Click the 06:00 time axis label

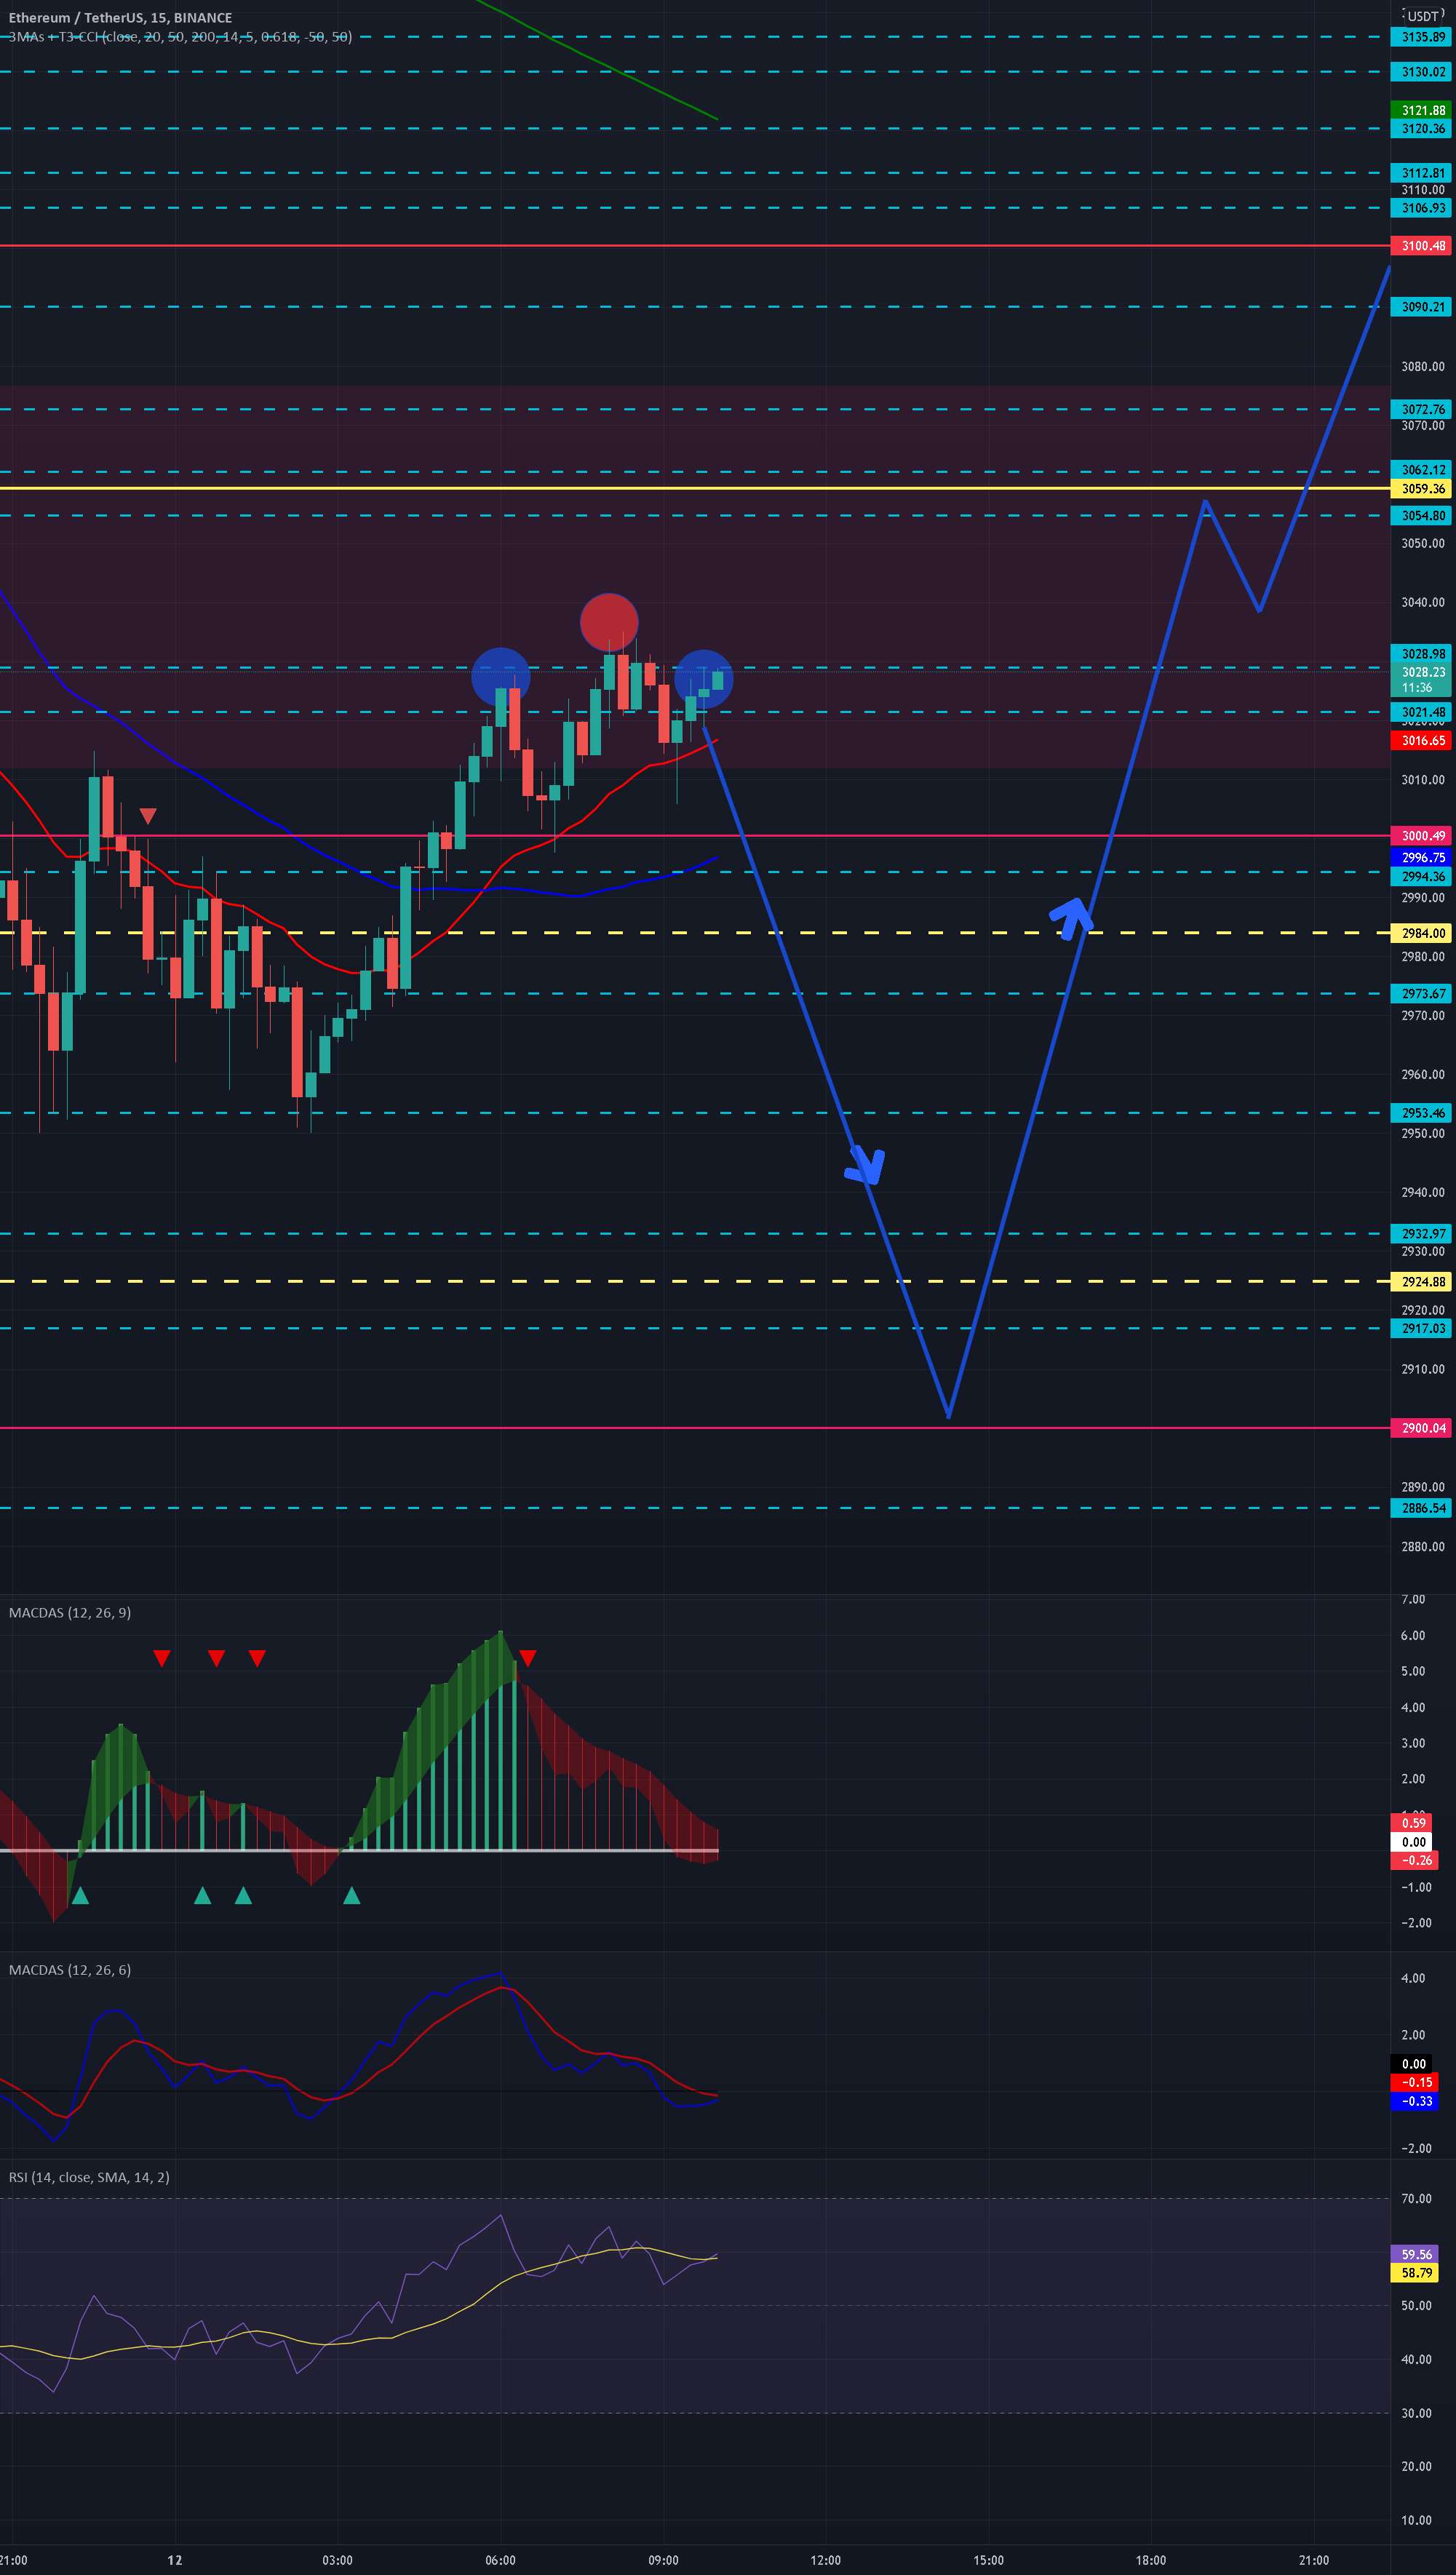[x=500, y=2560]
